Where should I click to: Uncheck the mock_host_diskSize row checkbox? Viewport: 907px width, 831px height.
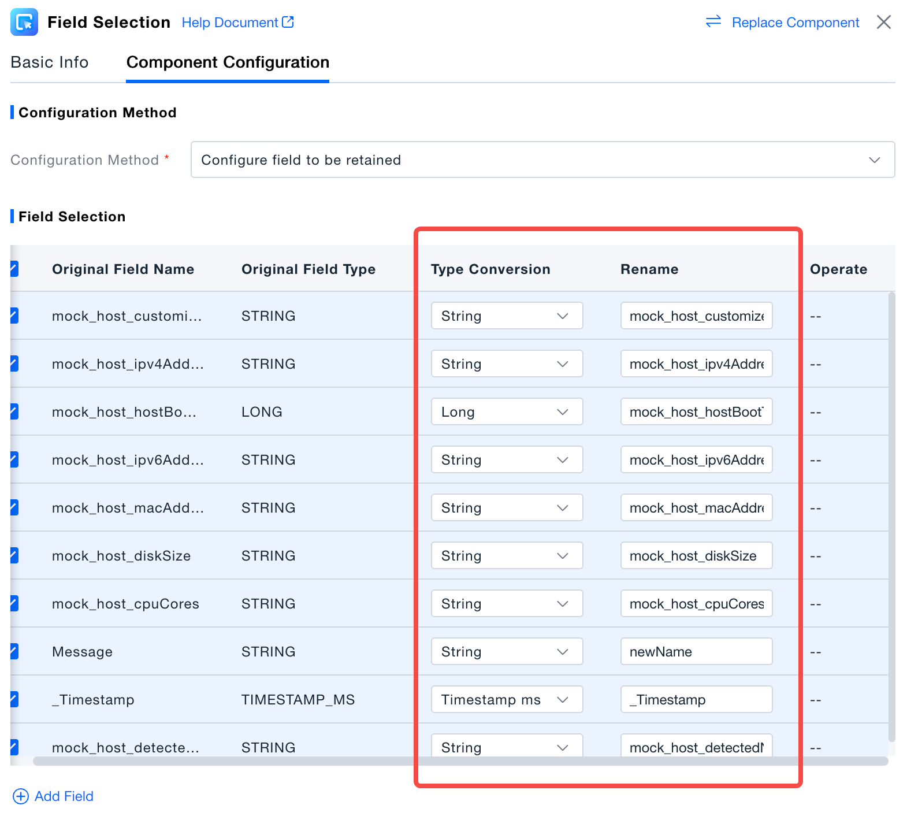14,555
